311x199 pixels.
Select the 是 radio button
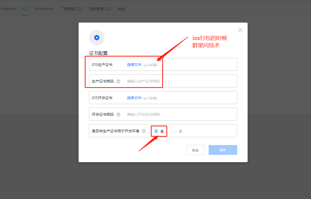156,131
